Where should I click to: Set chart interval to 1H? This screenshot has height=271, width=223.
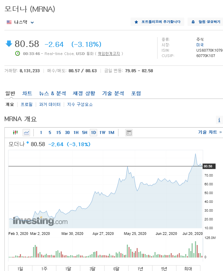click(x=76, y=133)
